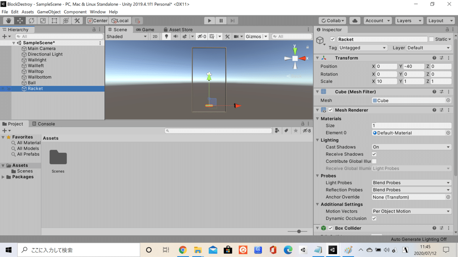The width and height of the screenshot is (458, 257).
Task: Select the combined Transform tool
Action: tap(66, 21)
